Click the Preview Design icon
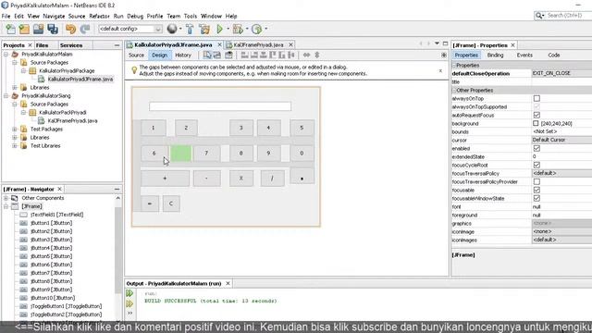Image resolution: width=592 pixels, height=333 pixels. click(x=228, y=55)
